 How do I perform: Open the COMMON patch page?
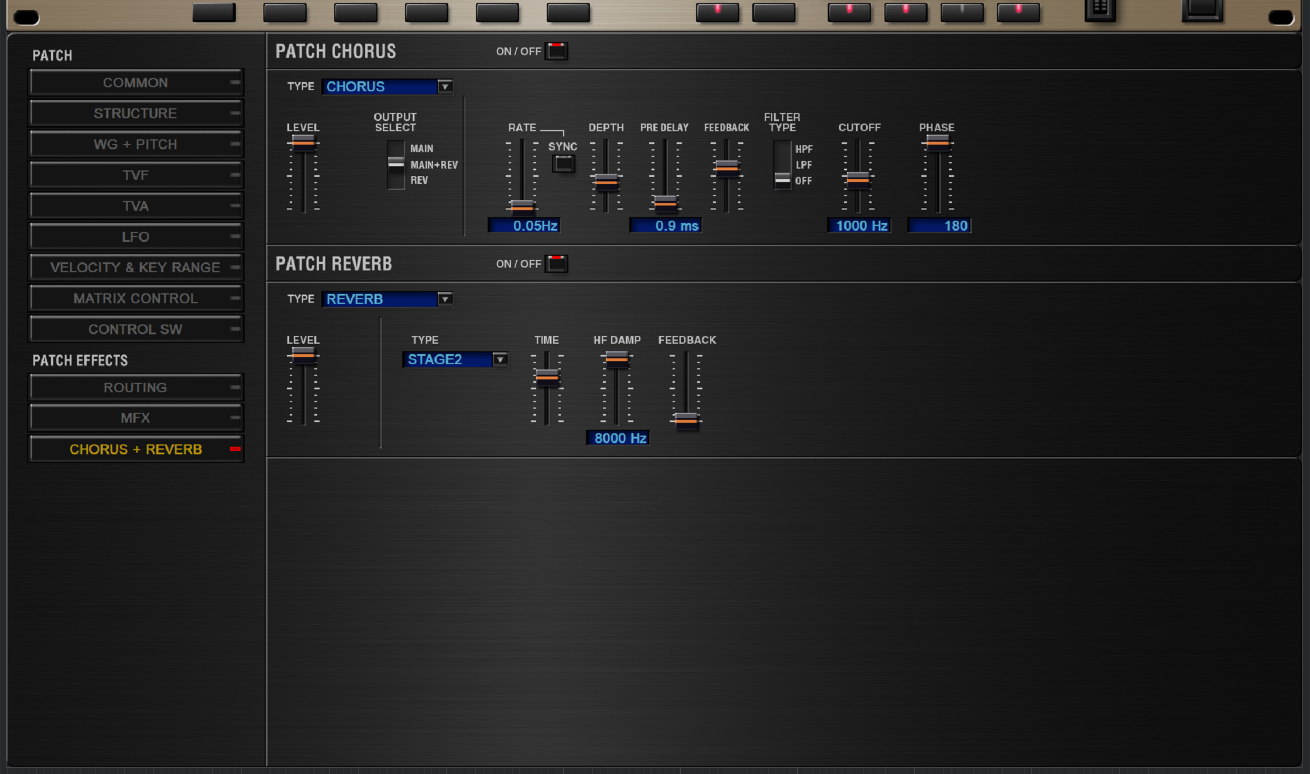pyautogui.click(x=135, y=83)
